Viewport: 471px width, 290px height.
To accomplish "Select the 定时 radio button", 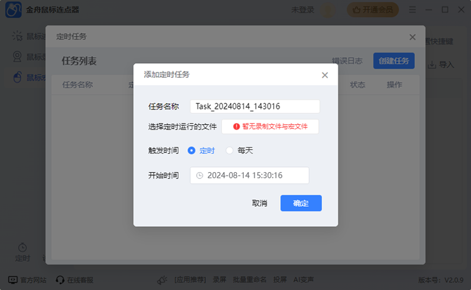I will 191,150.
